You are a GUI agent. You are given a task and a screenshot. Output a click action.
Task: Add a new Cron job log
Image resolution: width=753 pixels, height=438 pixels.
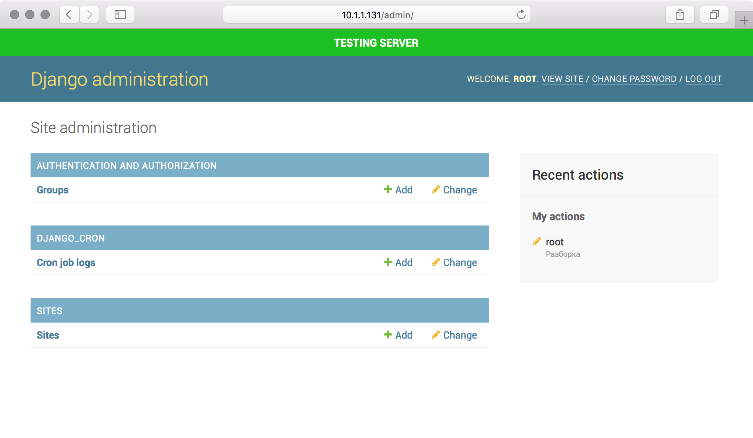[398, 263]
